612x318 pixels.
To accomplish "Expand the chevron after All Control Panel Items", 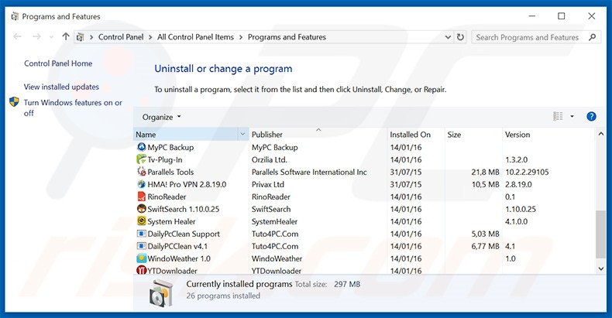I will [240, 37].
